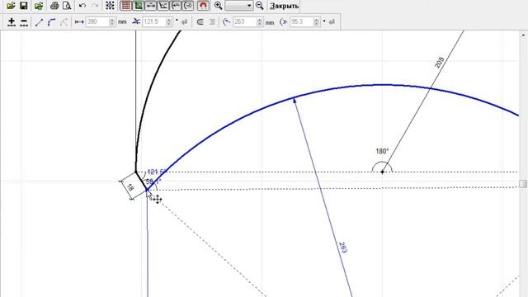This screenshot has width=528, height=297.
Task: Toggle the arc radius dimensions button
Action: coord(176,6)
